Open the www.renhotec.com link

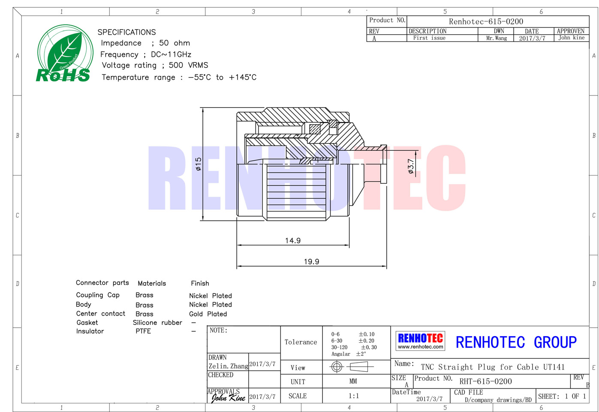pos(420,347)
